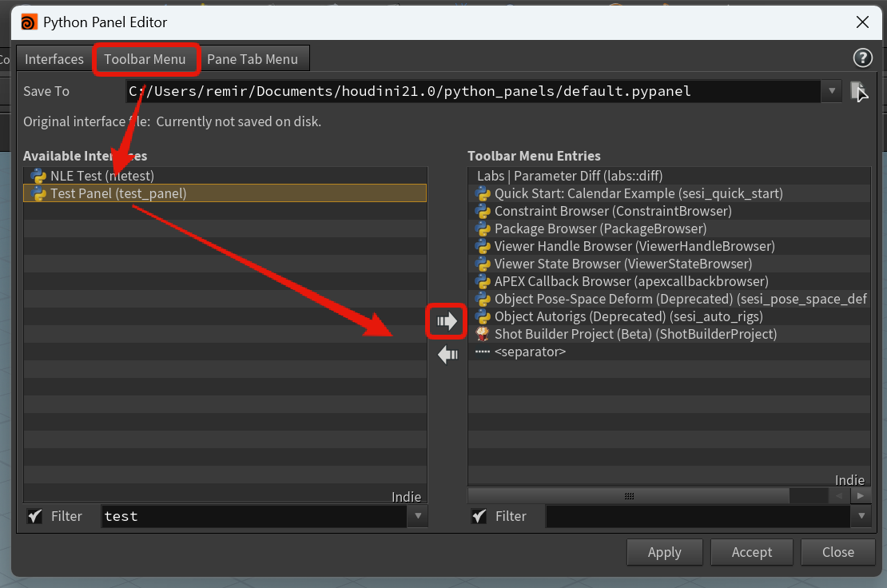
Task: Click the Python icon next to Constraint Browser
Action: (482, 211)
